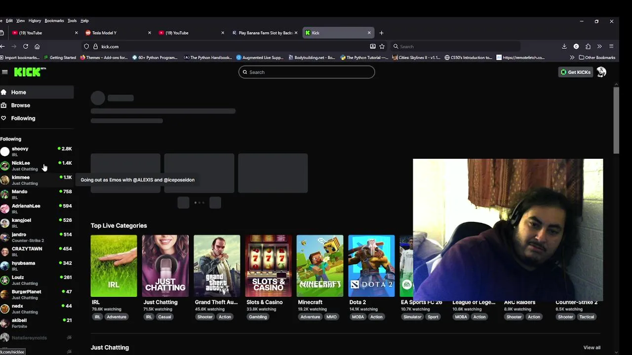632x355 pixels.
Task: Open the user profile avatar menu
Action: click(x=601, y=72)
